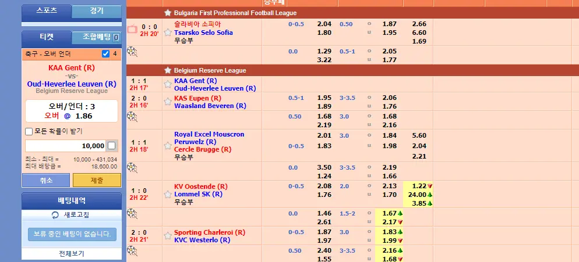Viewport: 579px width, 262px height.
Task: Tick the checkbox next to the 10,000 stake
Action: (111, 146)
